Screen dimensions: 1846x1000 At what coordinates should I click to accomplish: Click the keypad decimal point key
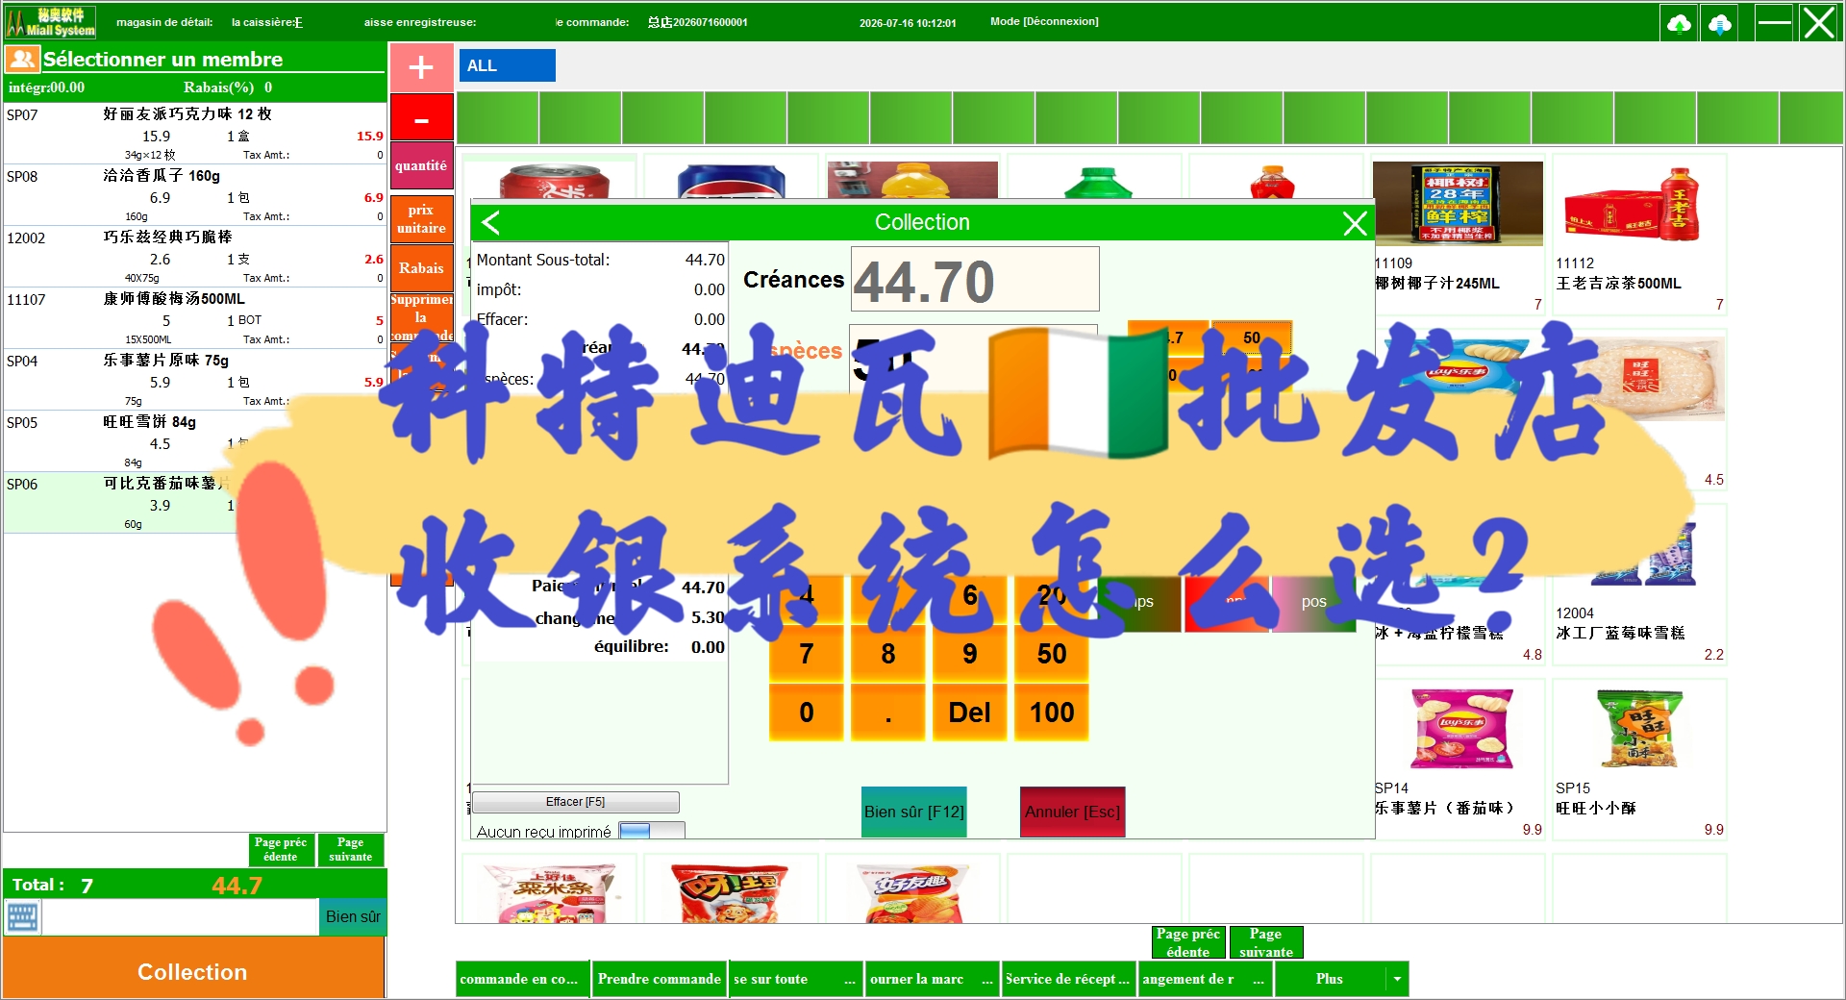click(888, 712)
